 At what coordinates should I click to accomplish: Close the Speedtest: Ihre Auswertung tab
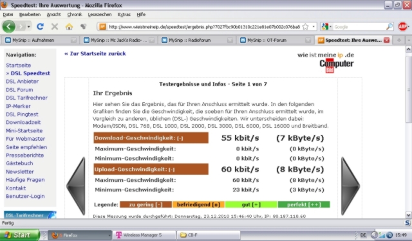coord(386,40)
